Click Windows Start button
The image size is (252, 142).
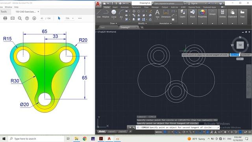(4, 138)
